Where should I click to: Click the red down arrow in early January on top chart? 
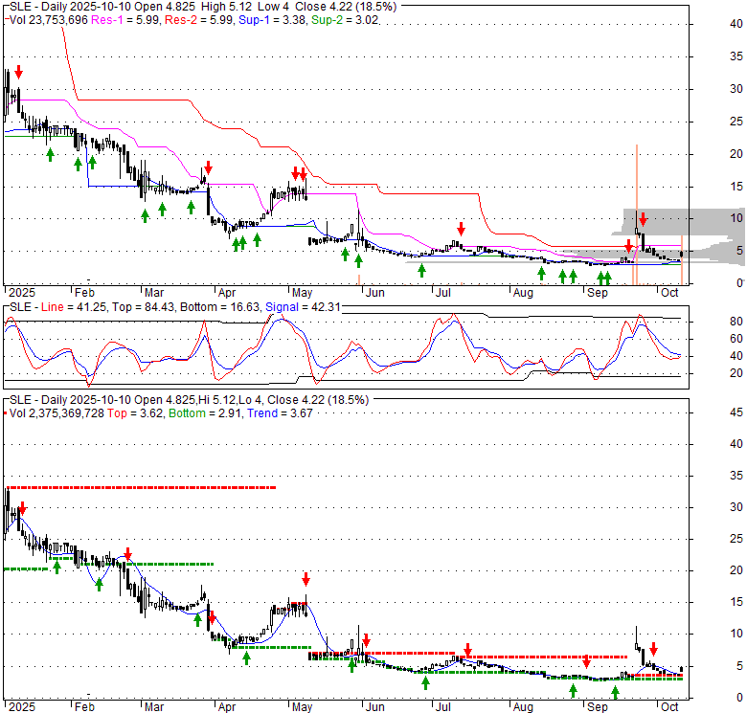pyautogui.click(x=17, y=73)
